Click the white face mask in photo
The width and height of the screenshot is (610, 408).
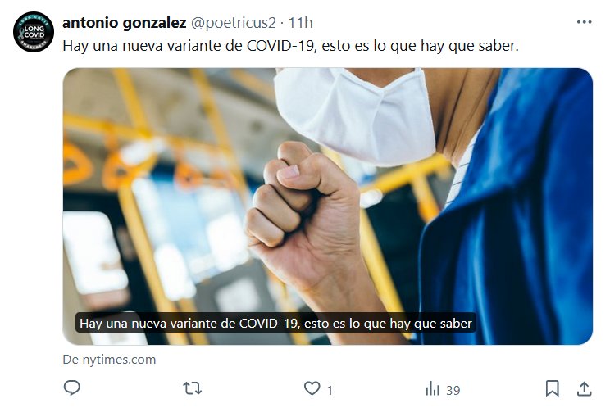[355, 115]
